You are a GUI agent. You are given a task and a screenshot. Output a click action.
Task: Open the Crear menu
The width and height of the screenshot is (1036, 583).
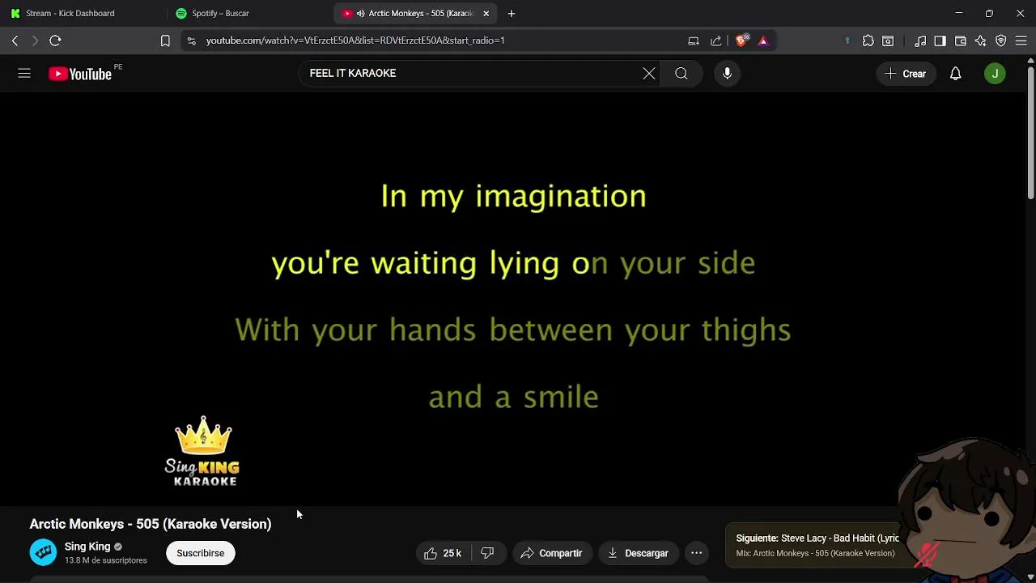tap(906, 74)
